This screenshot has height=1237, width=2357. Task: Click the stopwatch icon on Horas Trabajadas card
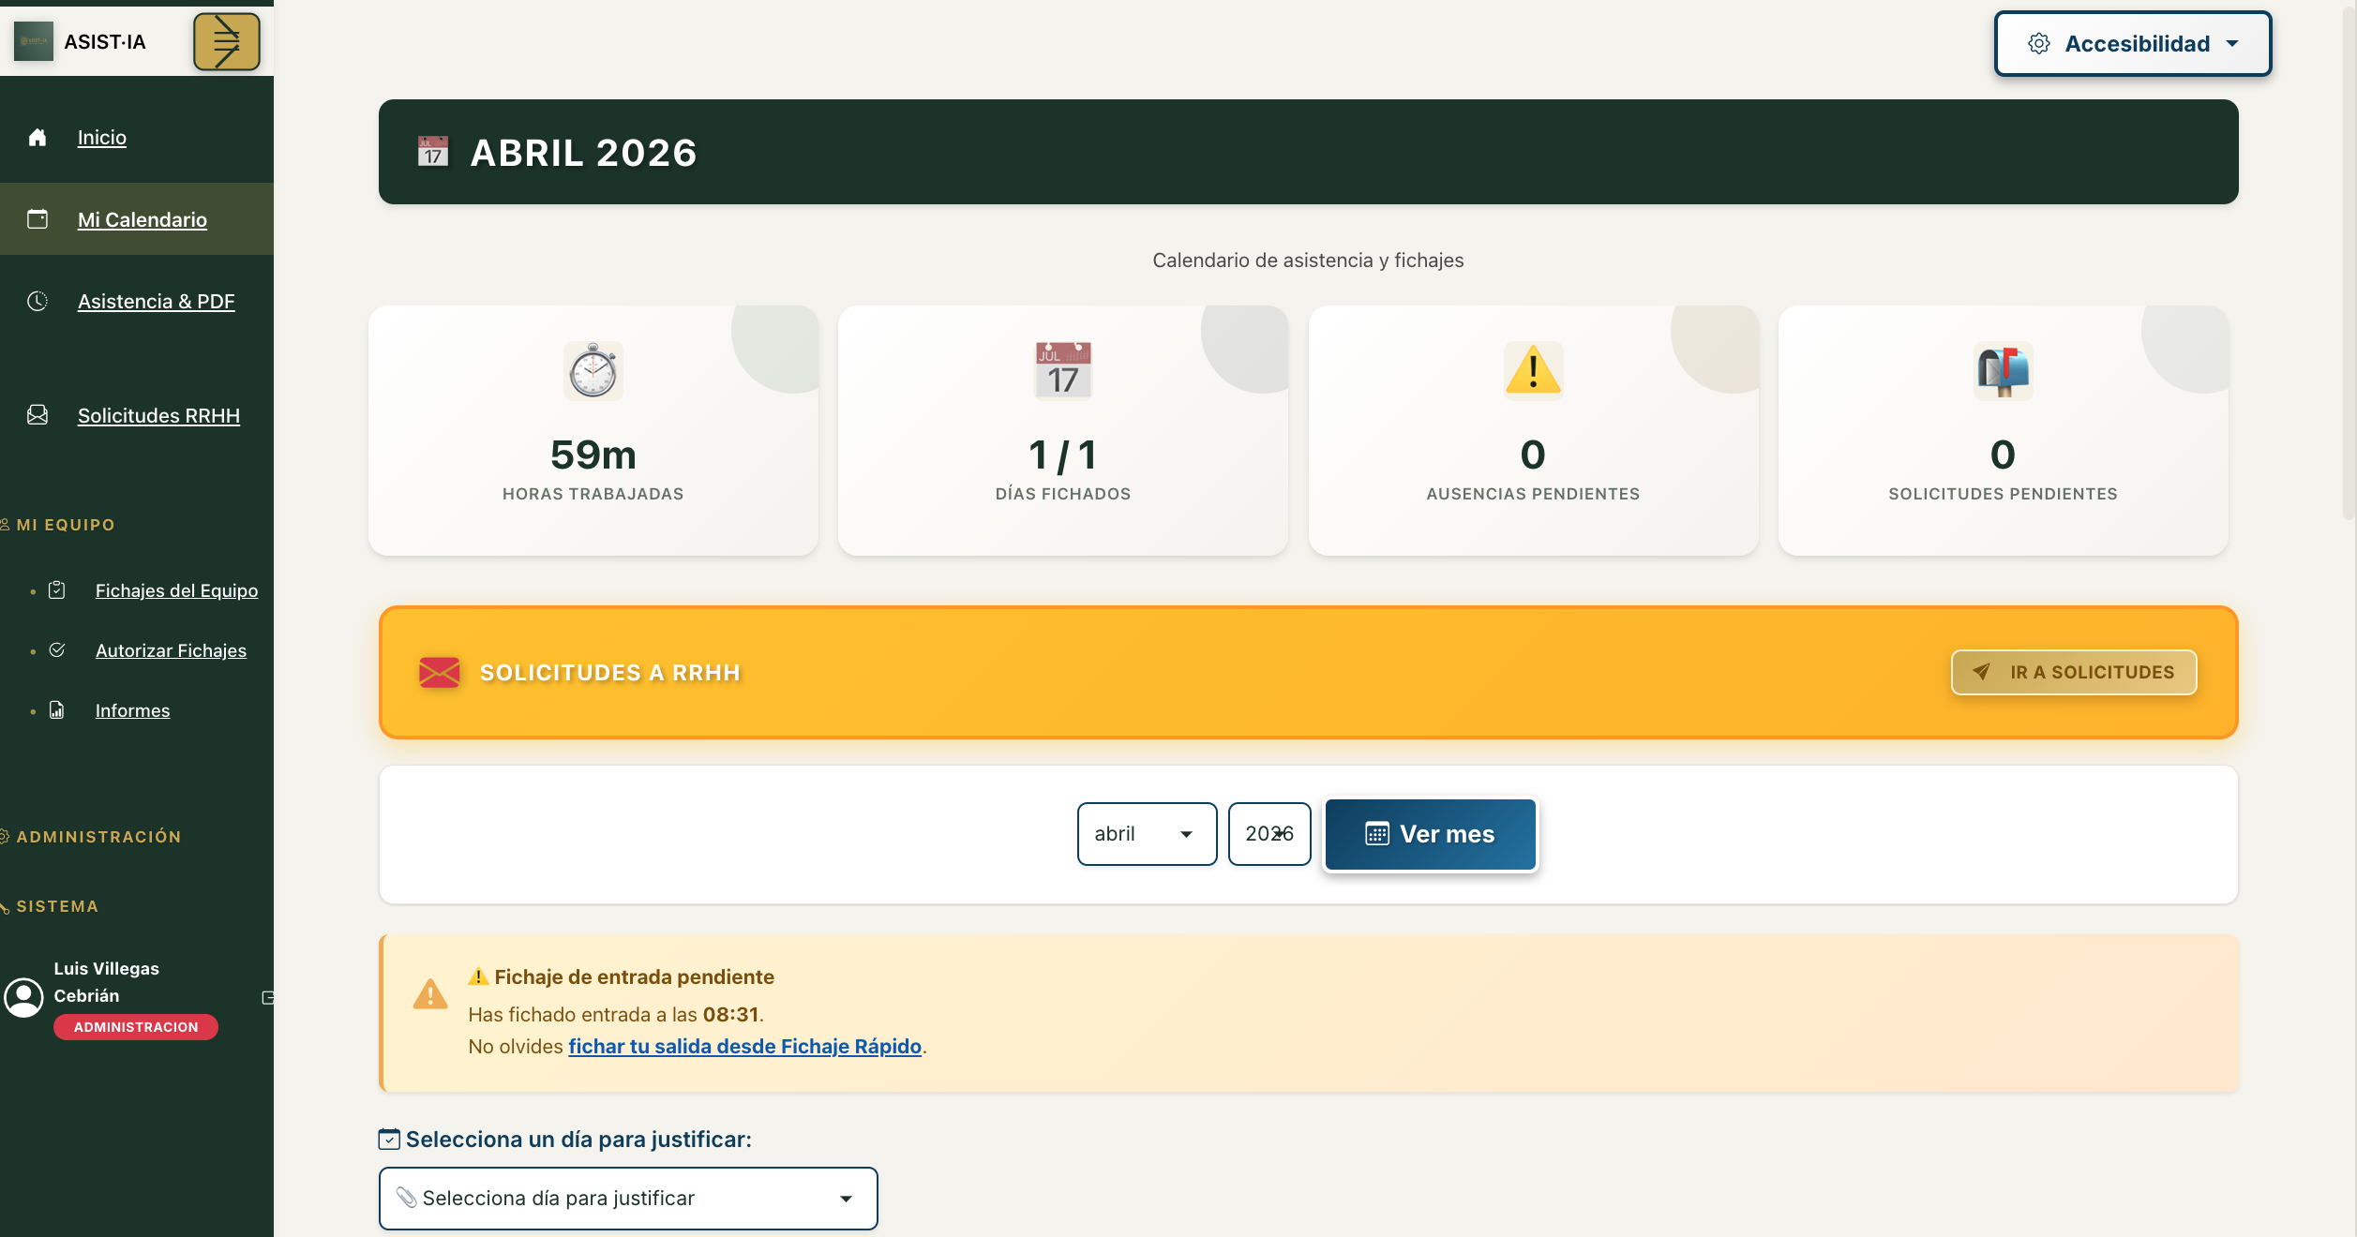click(x=593, y=371)
